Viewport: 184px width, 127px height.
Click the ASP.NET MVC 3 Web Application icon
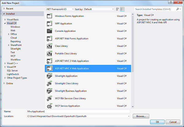(x=49, y=61)
